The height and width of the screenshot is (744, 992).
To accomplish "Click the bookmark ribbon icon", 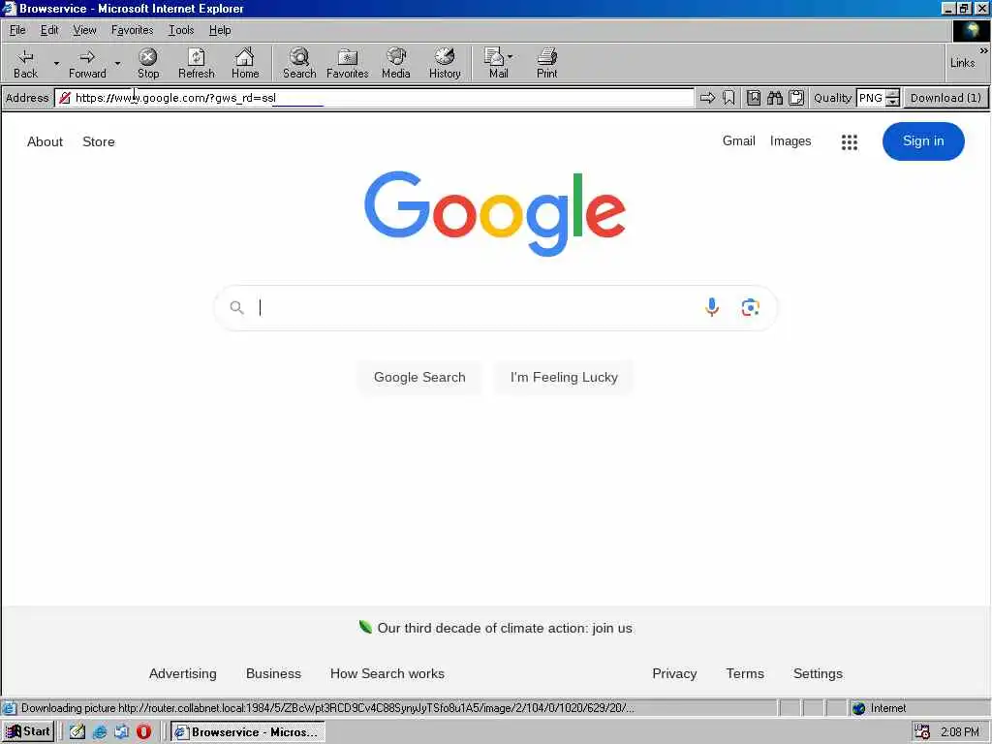I will pyautogui.click(x=728, y=98).
